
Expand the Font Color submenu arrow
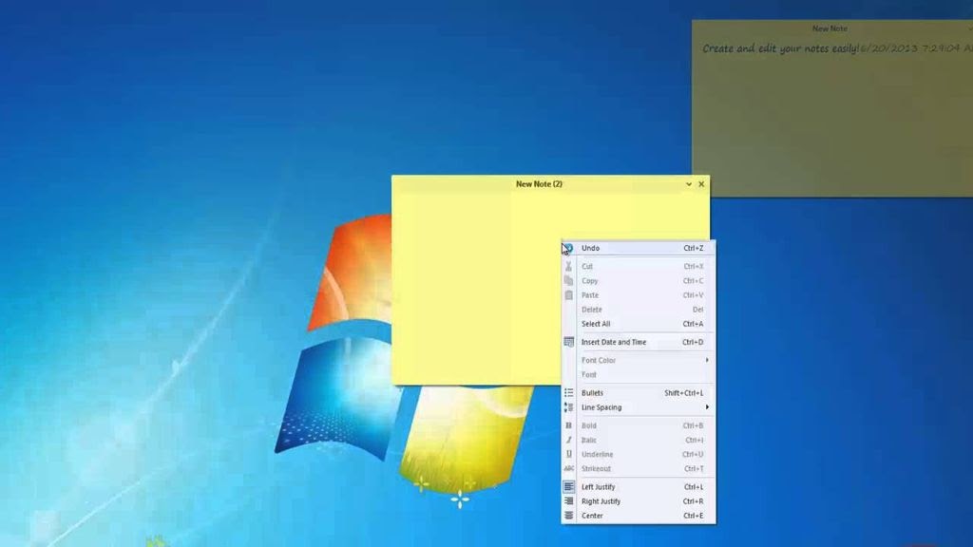[x=707, y=360]
